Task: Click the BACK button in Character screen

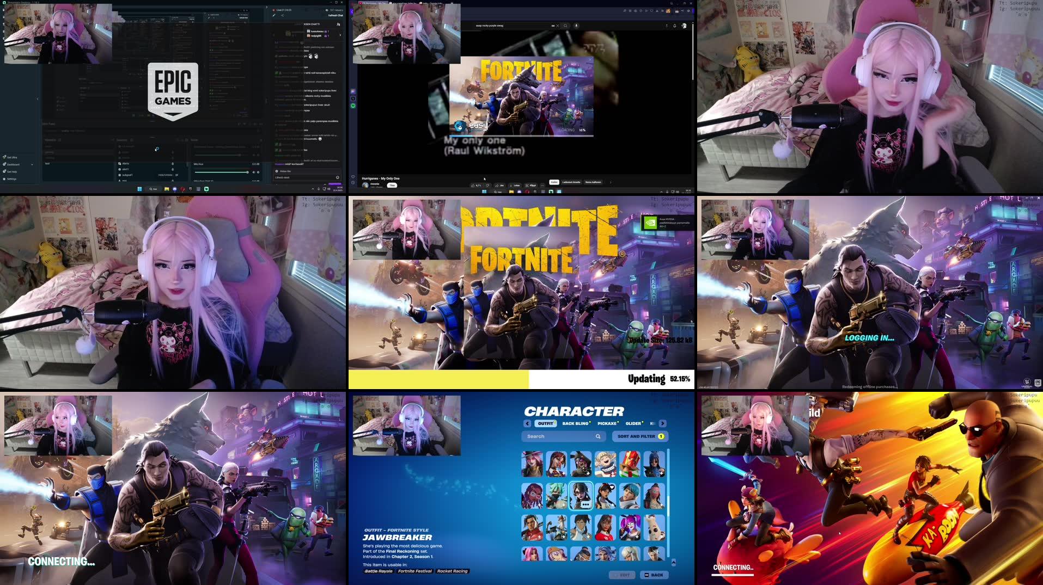Action: coord(654,575)
